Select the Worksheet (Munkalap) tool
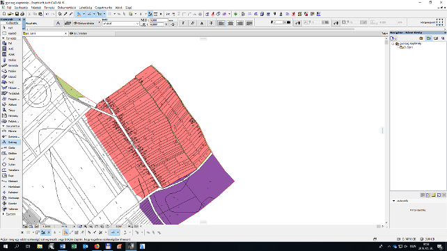 pyautogui.click(x=10, y=198)
